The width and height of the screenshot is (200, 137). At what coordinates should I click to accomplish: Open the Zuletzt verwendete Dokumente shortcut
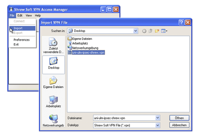tap(53, 46)
